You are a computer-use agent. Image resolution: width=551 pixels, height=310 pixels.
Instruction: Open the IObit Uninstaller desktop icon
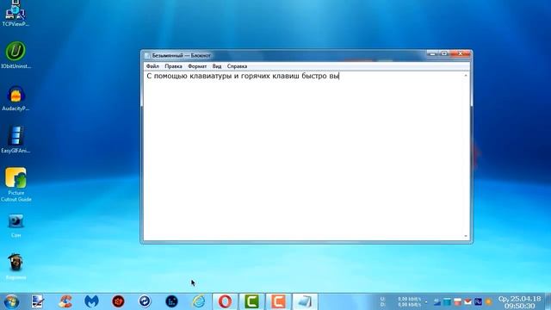pyautogui.click(x=15, y=55)
